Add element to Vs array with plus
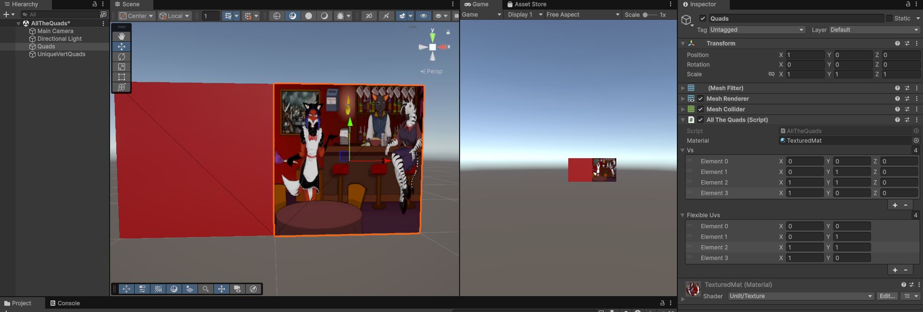The height and width of the screenshot is (312, 923). click(x=895, y=205)
